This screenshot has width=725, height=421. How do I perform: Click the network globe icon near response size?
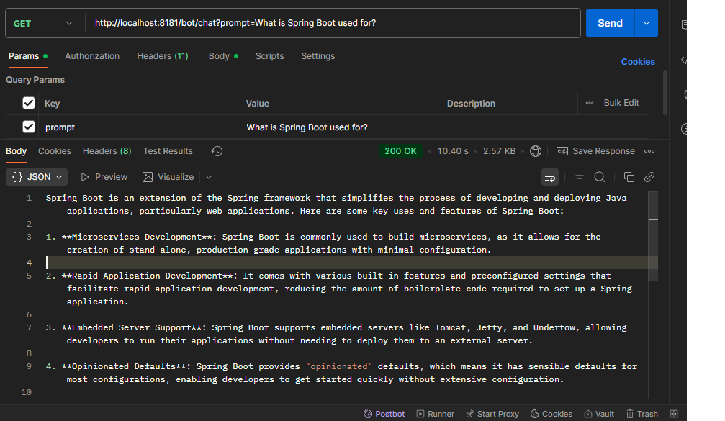pos(536,151)
